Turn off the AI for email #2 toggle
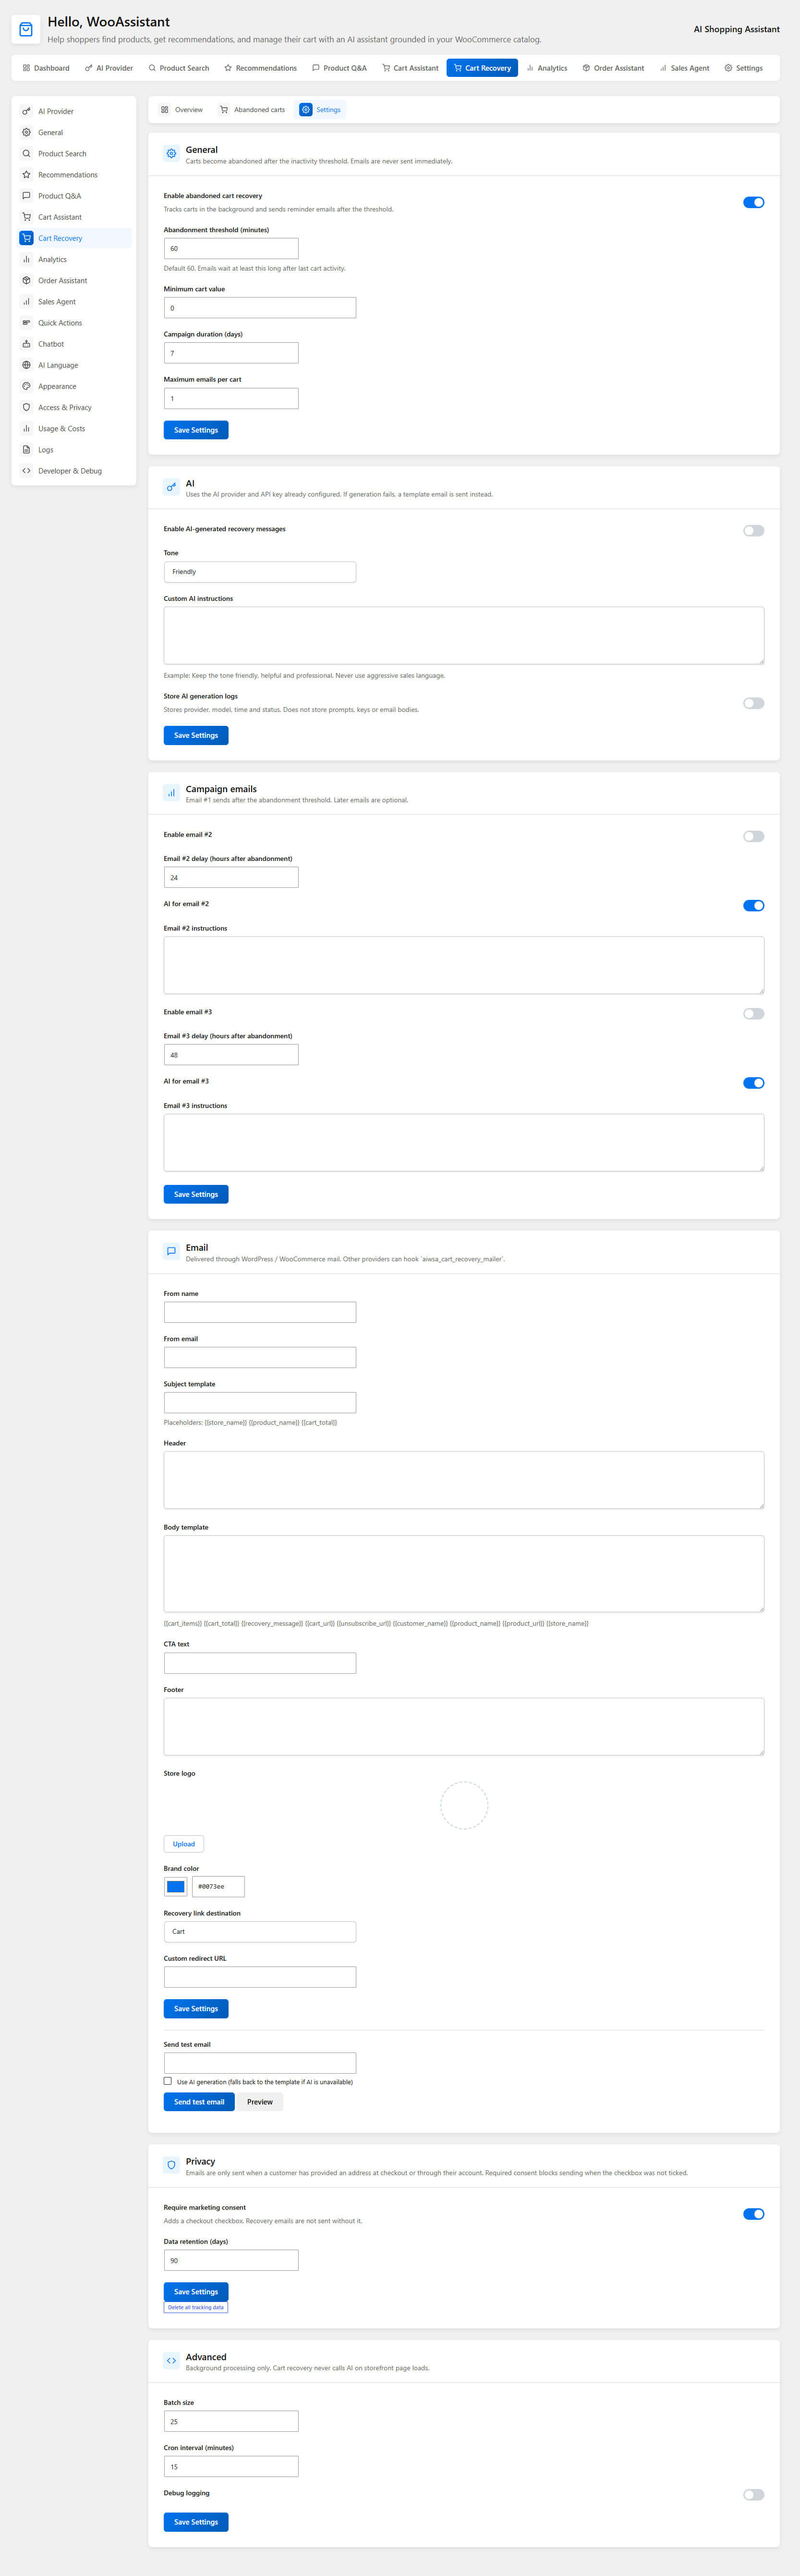 (754, 906)
